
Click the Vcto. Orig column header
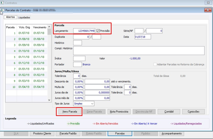24,27
